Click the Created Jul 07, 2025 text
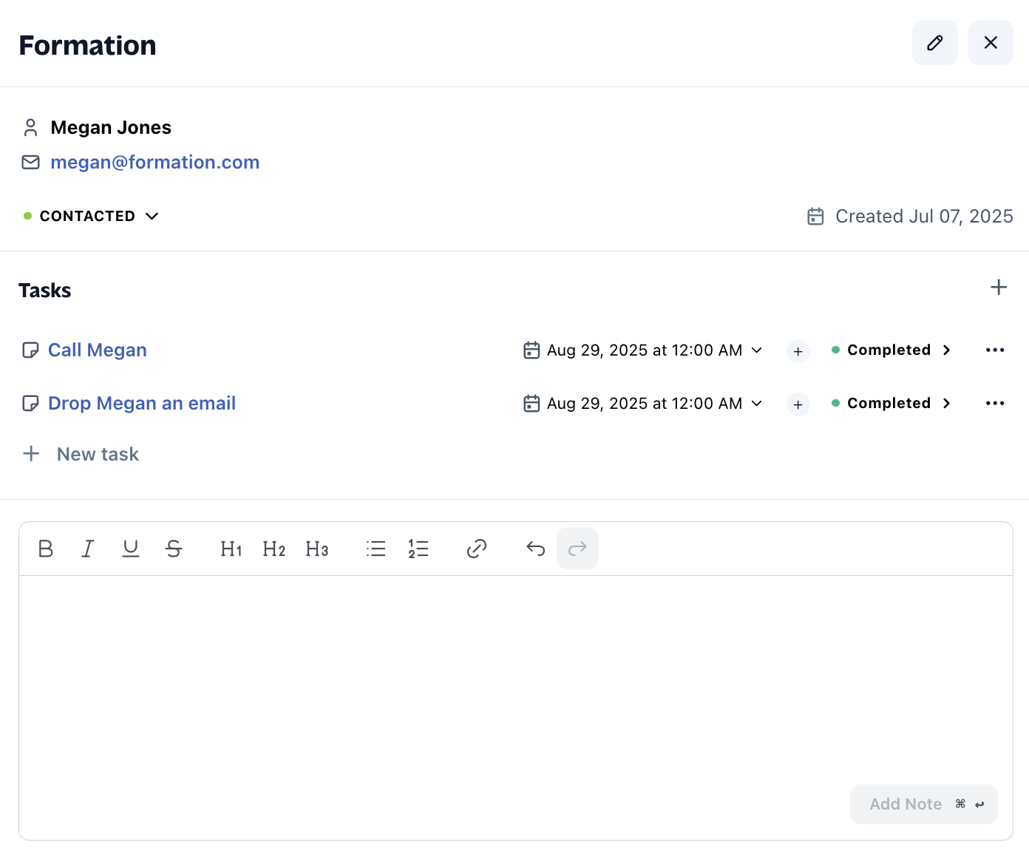Viewport: 1029px width, 865px height. (924, 217)
